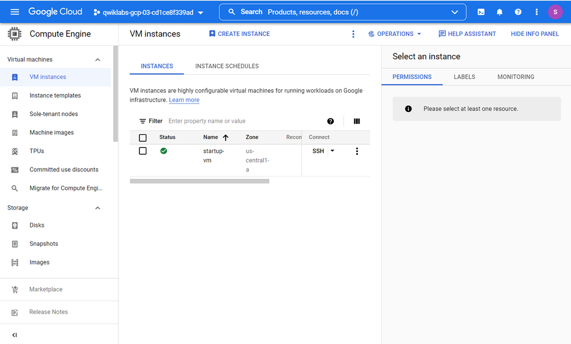This screenshot has width=571, height=344.
Task: Click the Instance templates icon
Action: [x=14, y=96]
